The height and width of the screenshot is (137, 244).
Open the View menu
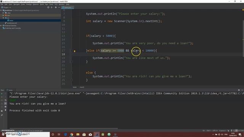pyautogui.click(x=10, y=4)
